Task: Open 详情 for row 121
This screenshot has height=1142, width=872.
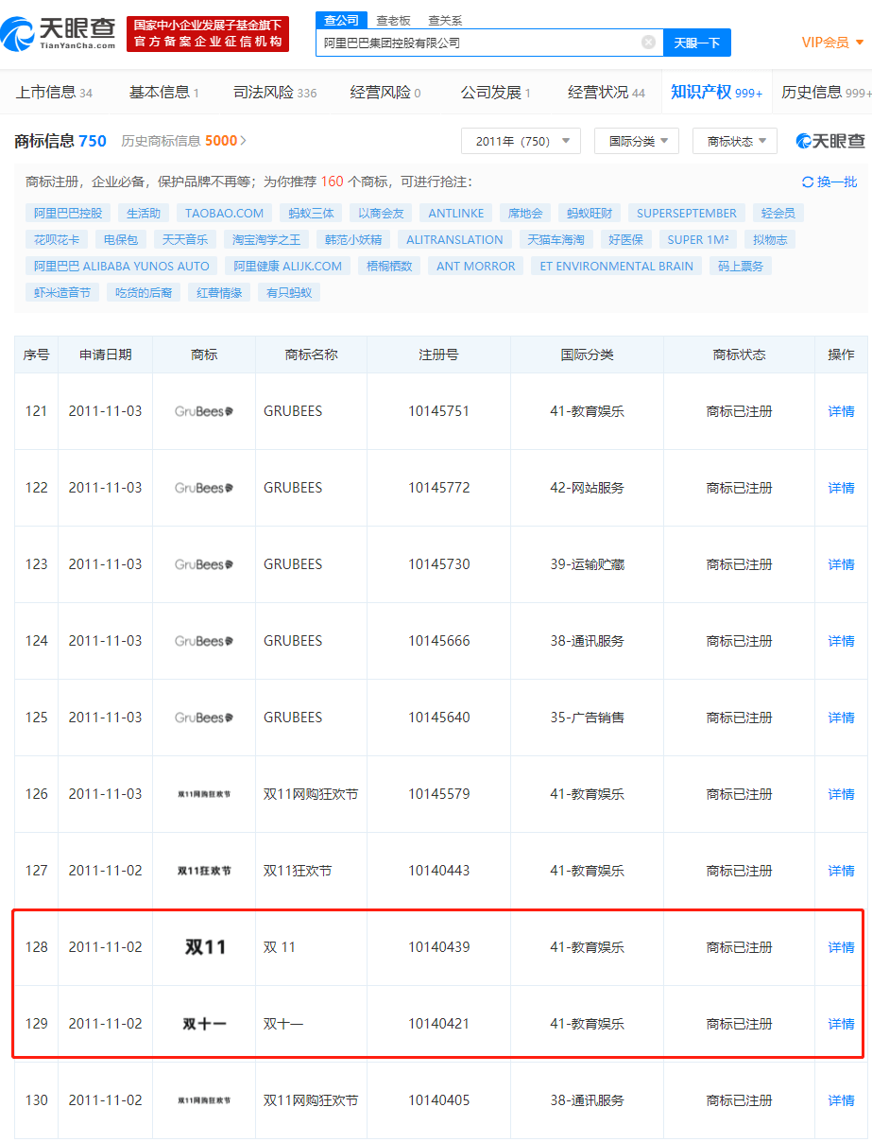Action: click(x=841, y=411)
